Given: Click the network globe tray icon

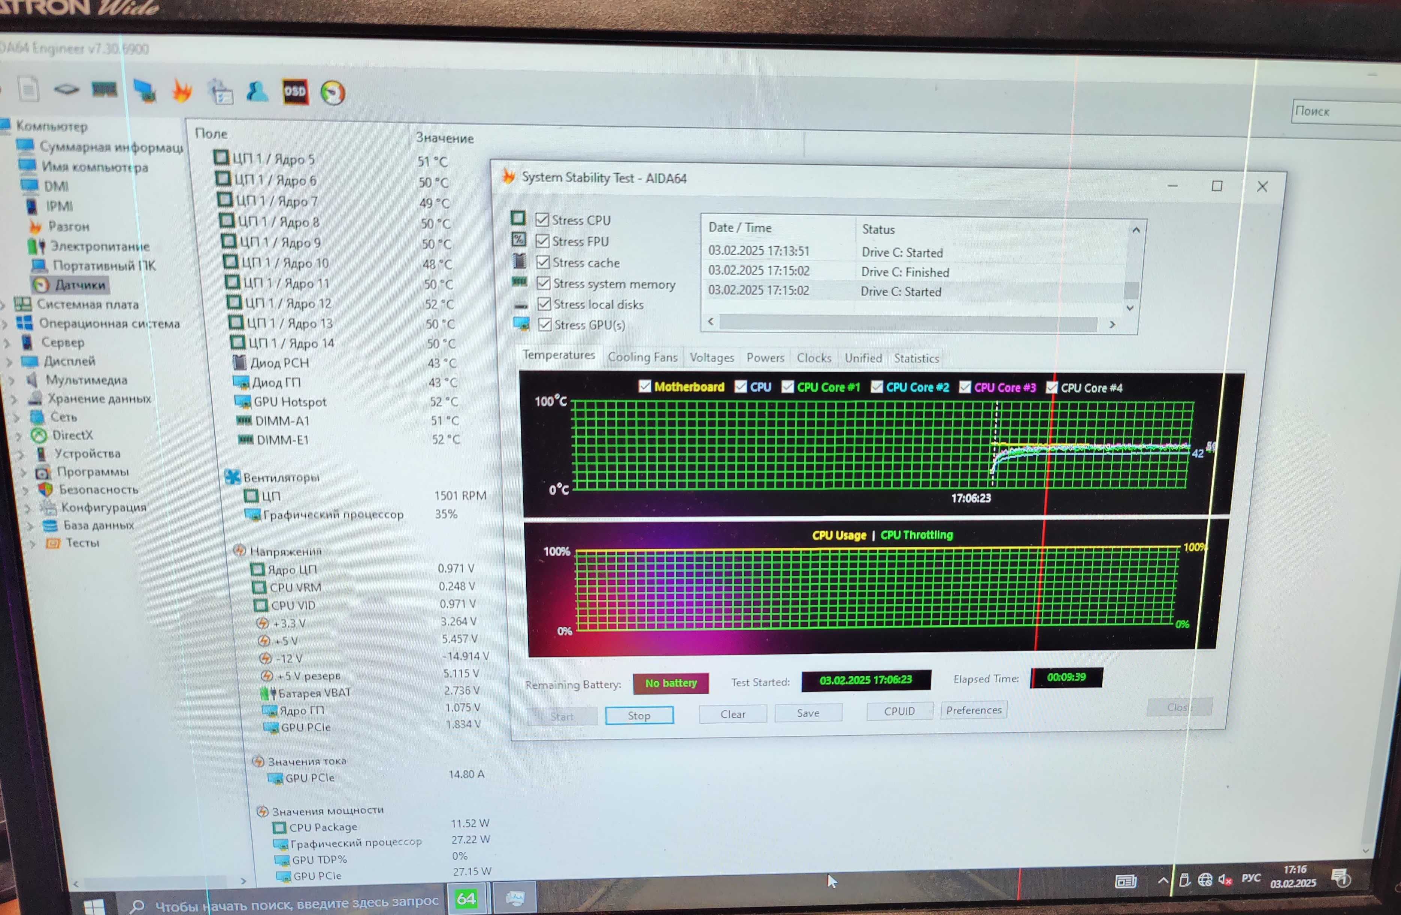Looking at the screenshot, I should pos(1205,880).
